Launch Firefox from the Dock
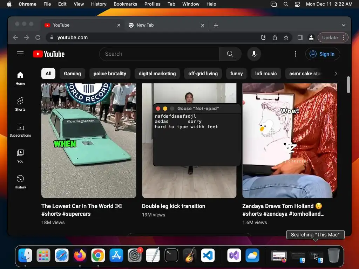The width and height of the screenshot is (359, 269). pos(80,255)
